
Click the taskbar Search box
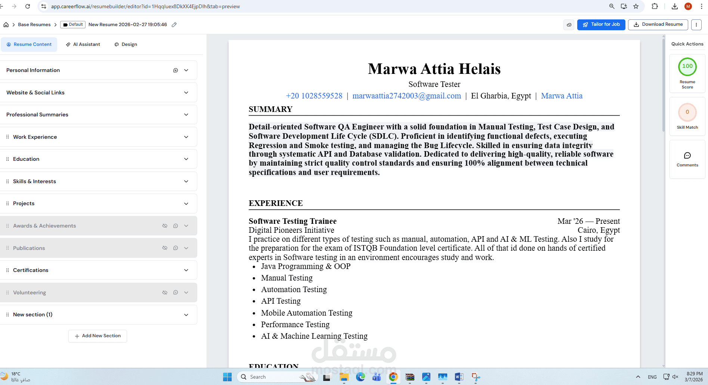[x=277, y=377]
